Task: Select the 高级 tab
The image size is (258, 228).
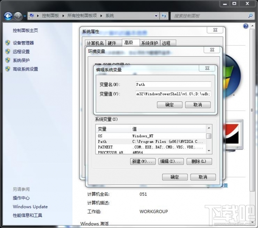Action: coord(131,43)
